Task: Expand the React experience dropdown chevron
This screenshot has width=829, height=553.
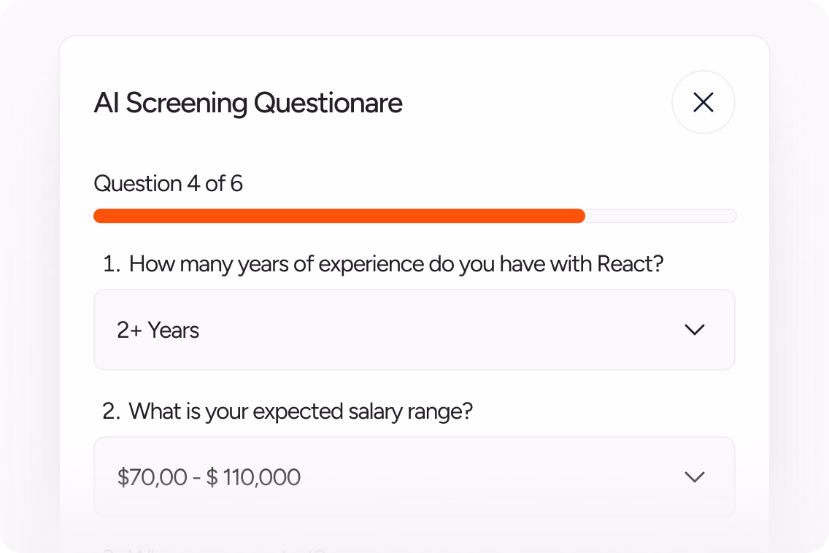Action: pyautogui.click(x=695, y=330)
